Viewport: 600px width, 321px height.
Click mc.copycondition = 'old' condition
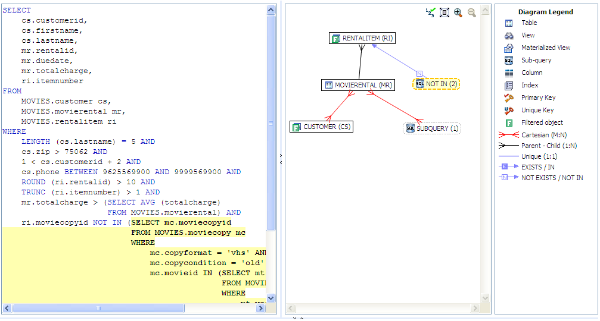[x=207, y=263]
